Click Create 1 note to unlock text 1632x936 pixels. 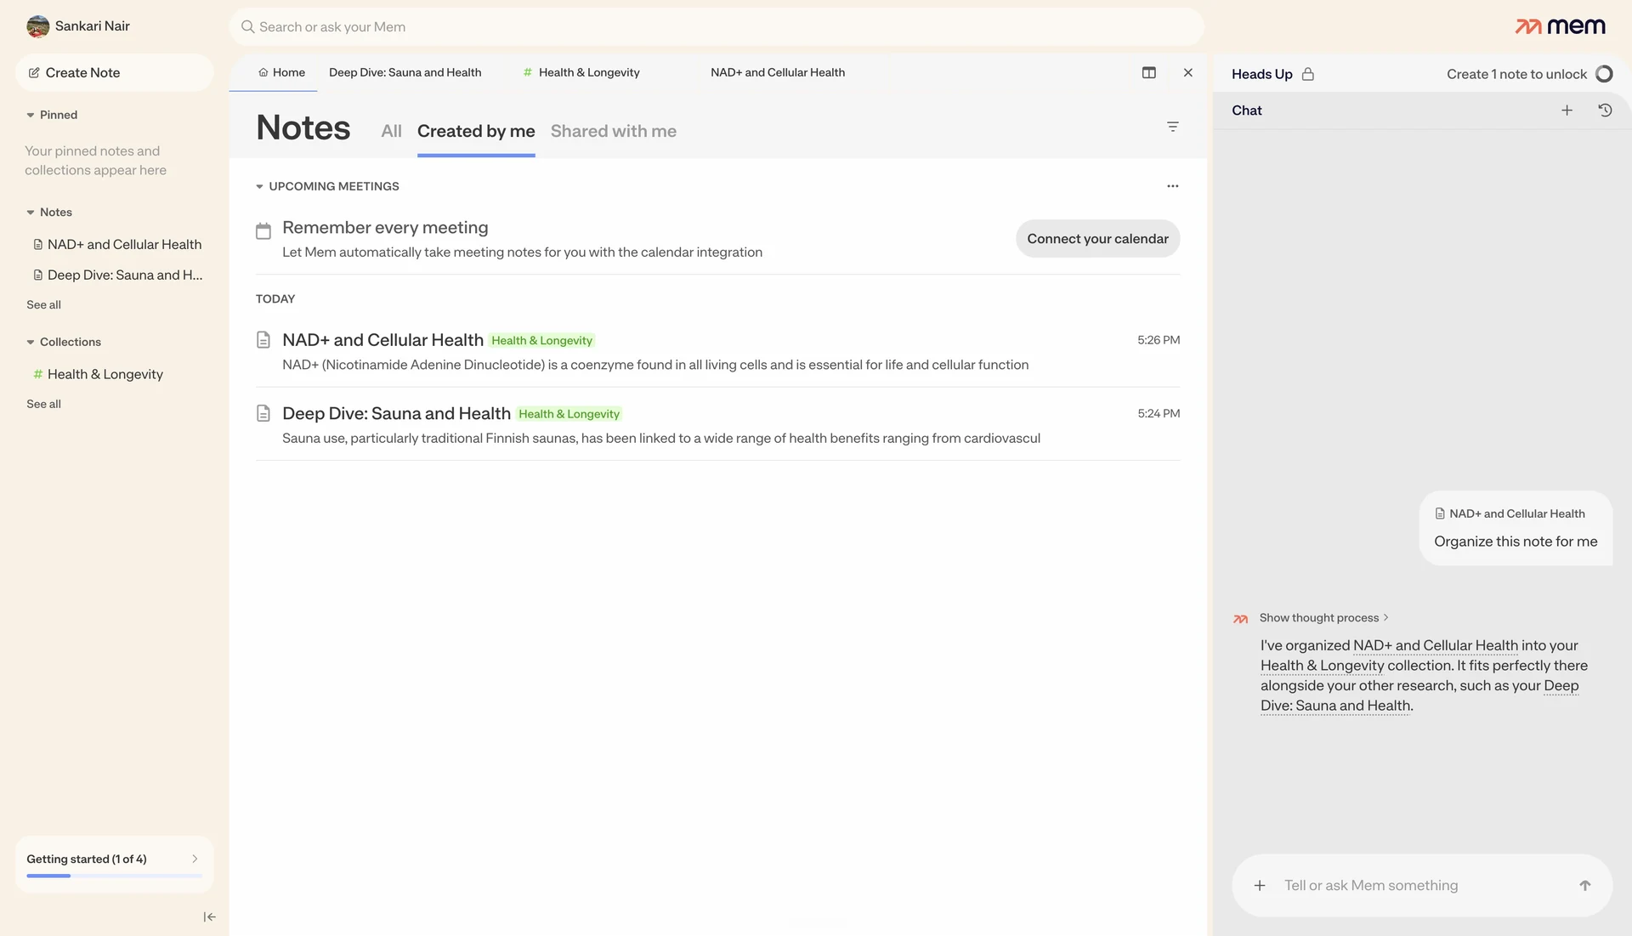point(1516,74)
